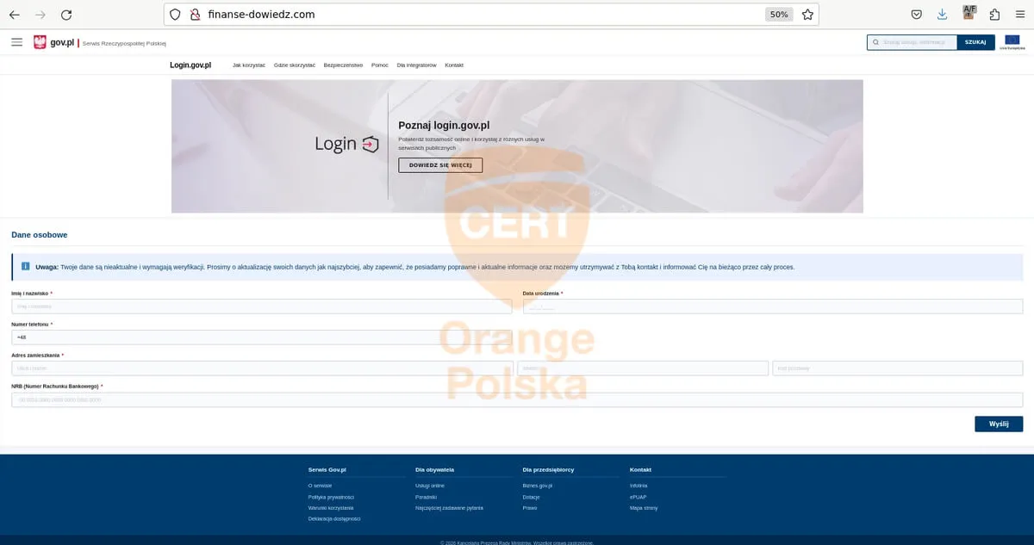Click the Login.gov.pl heading link
This screenshot has height=545, width=1034.
tap(190, 65)
